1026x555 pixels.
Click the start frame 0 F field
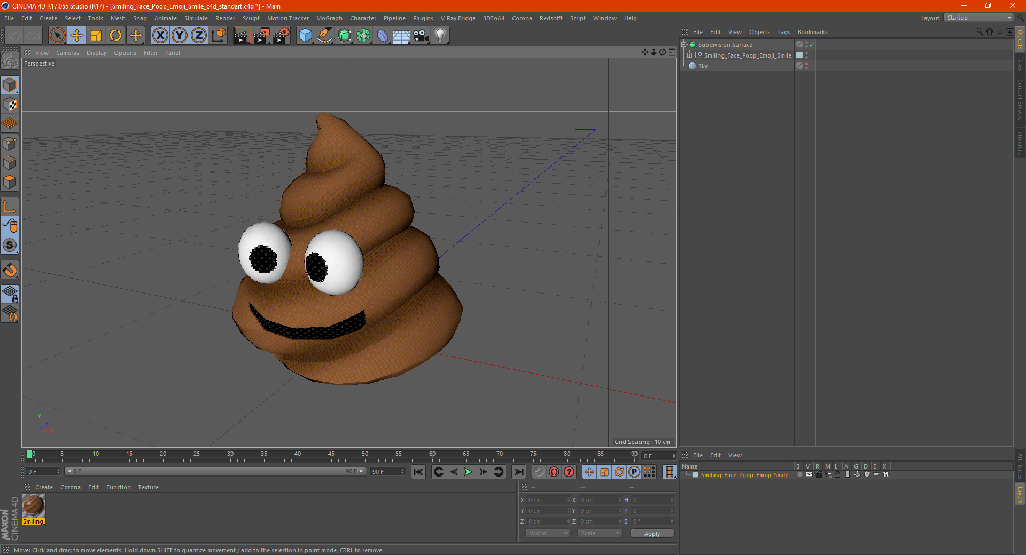tap(43, 472)
